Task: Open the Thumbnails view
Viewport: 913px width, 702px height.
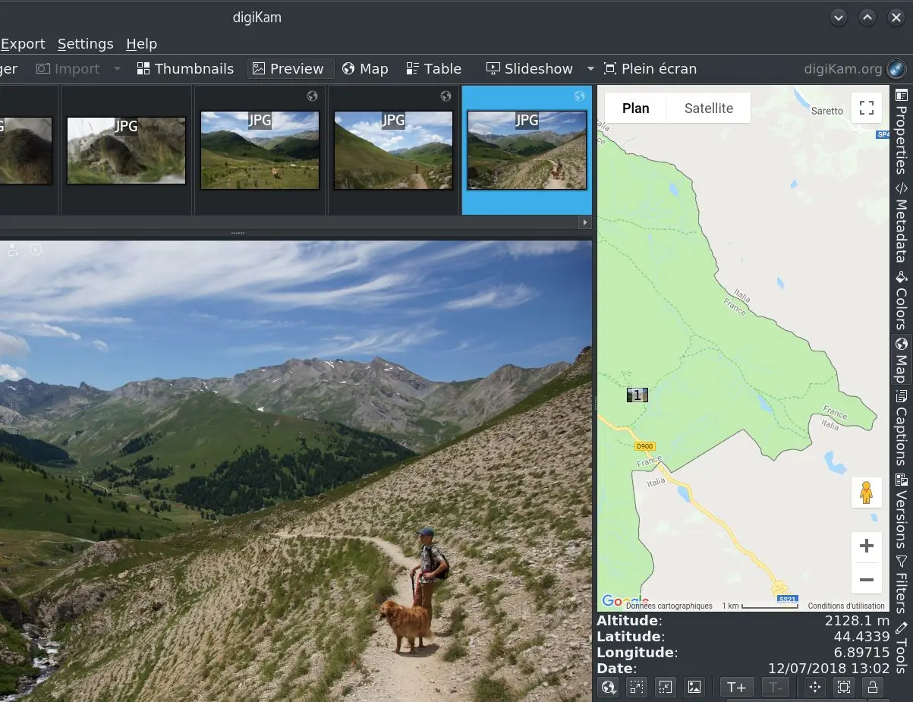Action: point(185,68)
